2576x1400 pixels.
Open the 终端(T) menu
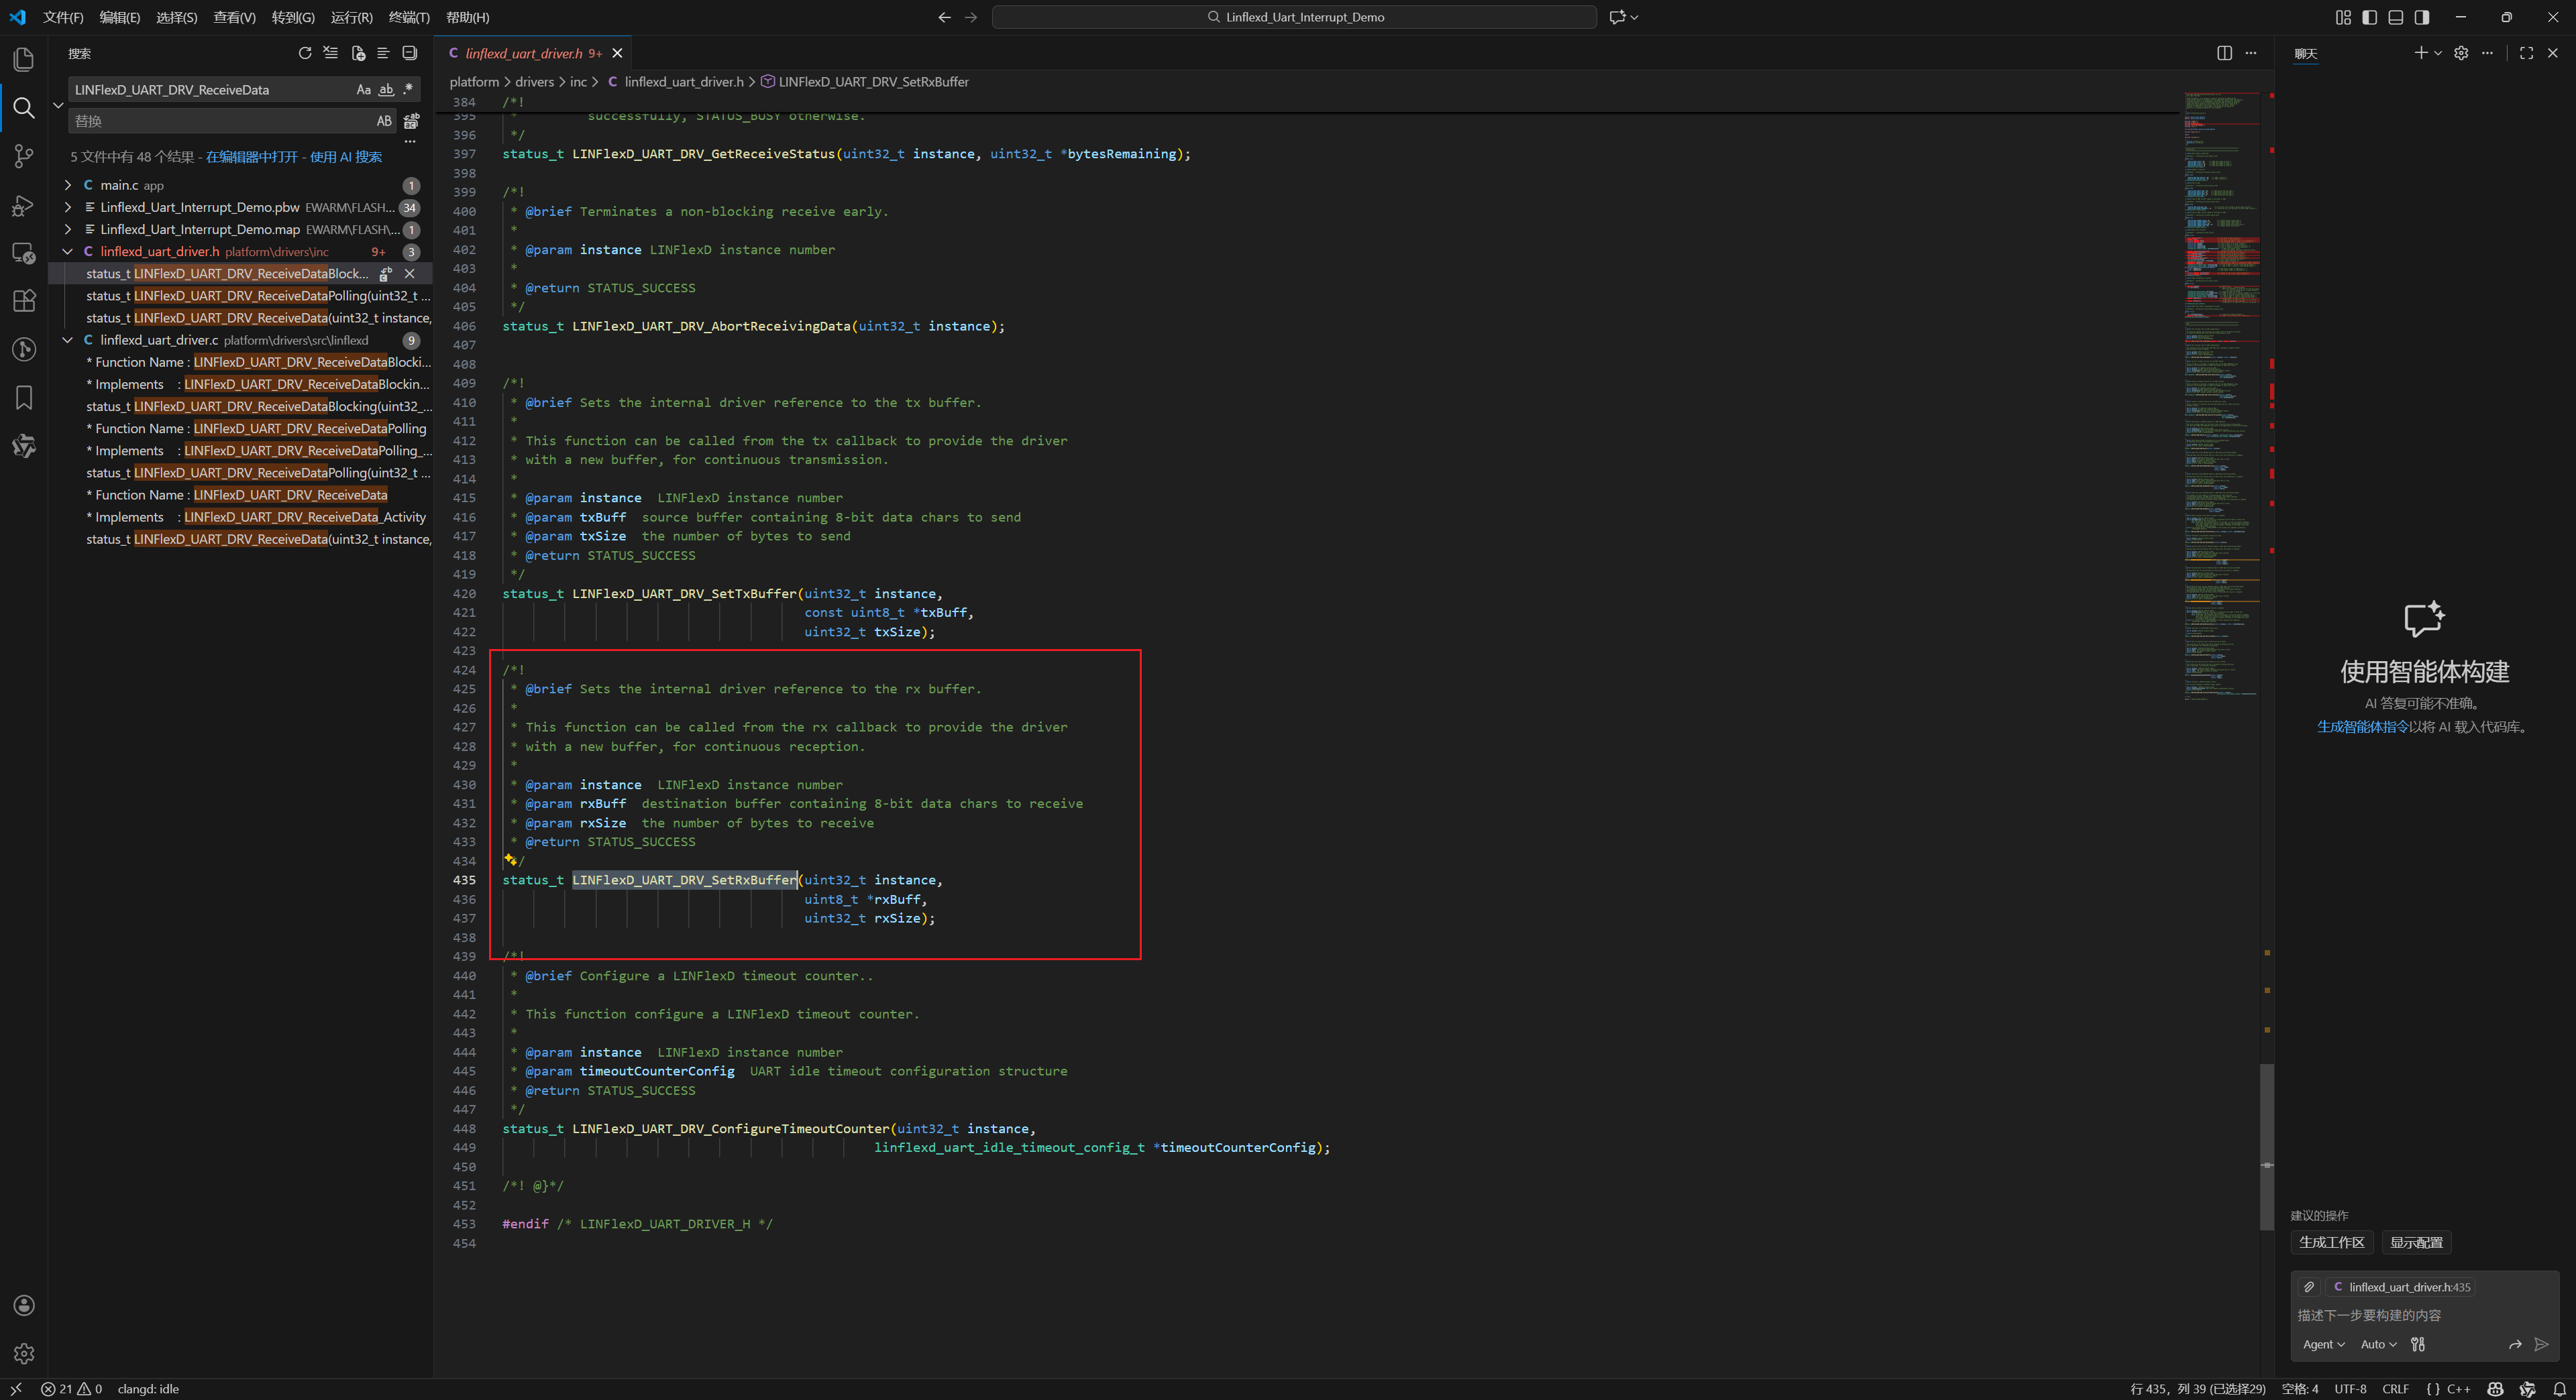[x=409, y=17]
